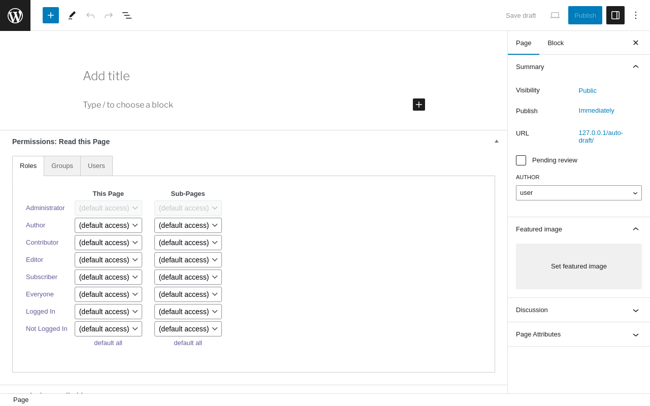650x406 pixels.
Task: Switch to the Groups permissions tab
Action: click(x=62, y=166)
